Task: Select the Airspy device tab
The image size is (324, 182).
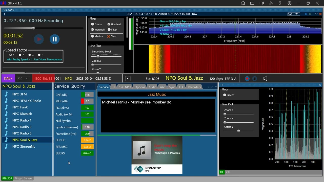Action: point(18,178)
